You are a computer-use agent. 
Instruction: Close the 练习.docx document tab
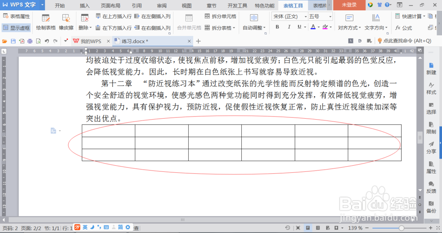[x=189, y=41]
